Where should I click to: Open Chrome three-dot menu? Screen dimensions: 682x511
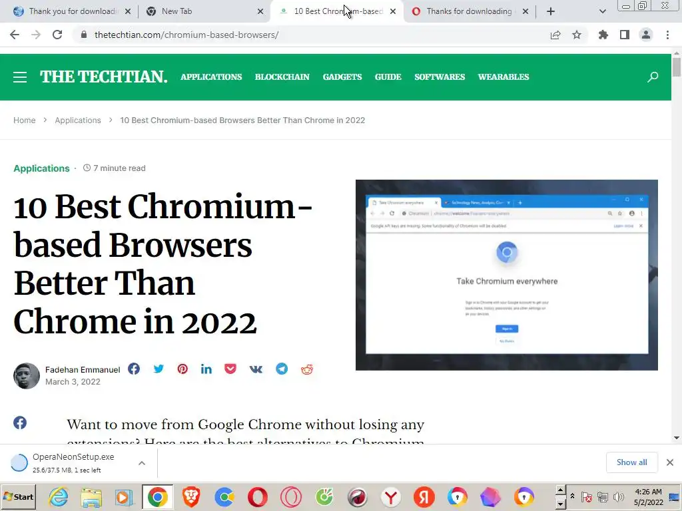pyautogui.click(x=667, y=35)
